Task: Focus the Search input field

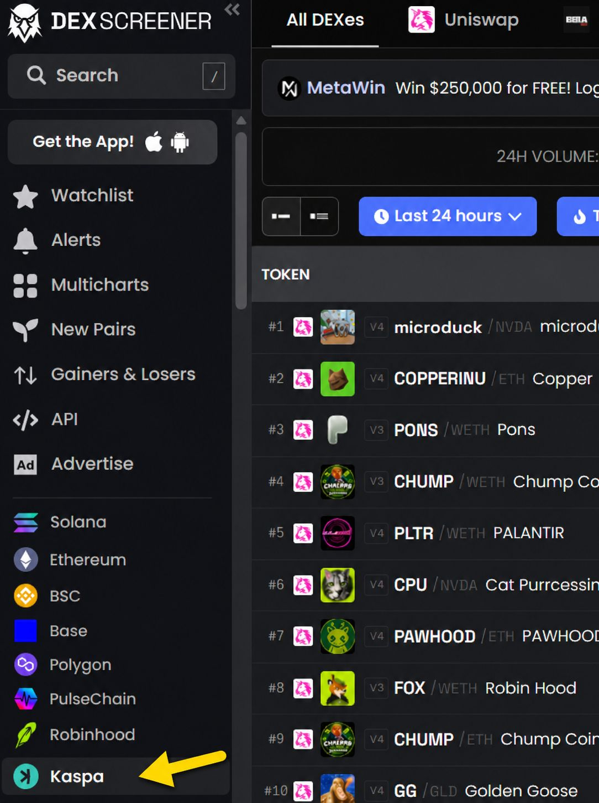Action: pos(122,76)
